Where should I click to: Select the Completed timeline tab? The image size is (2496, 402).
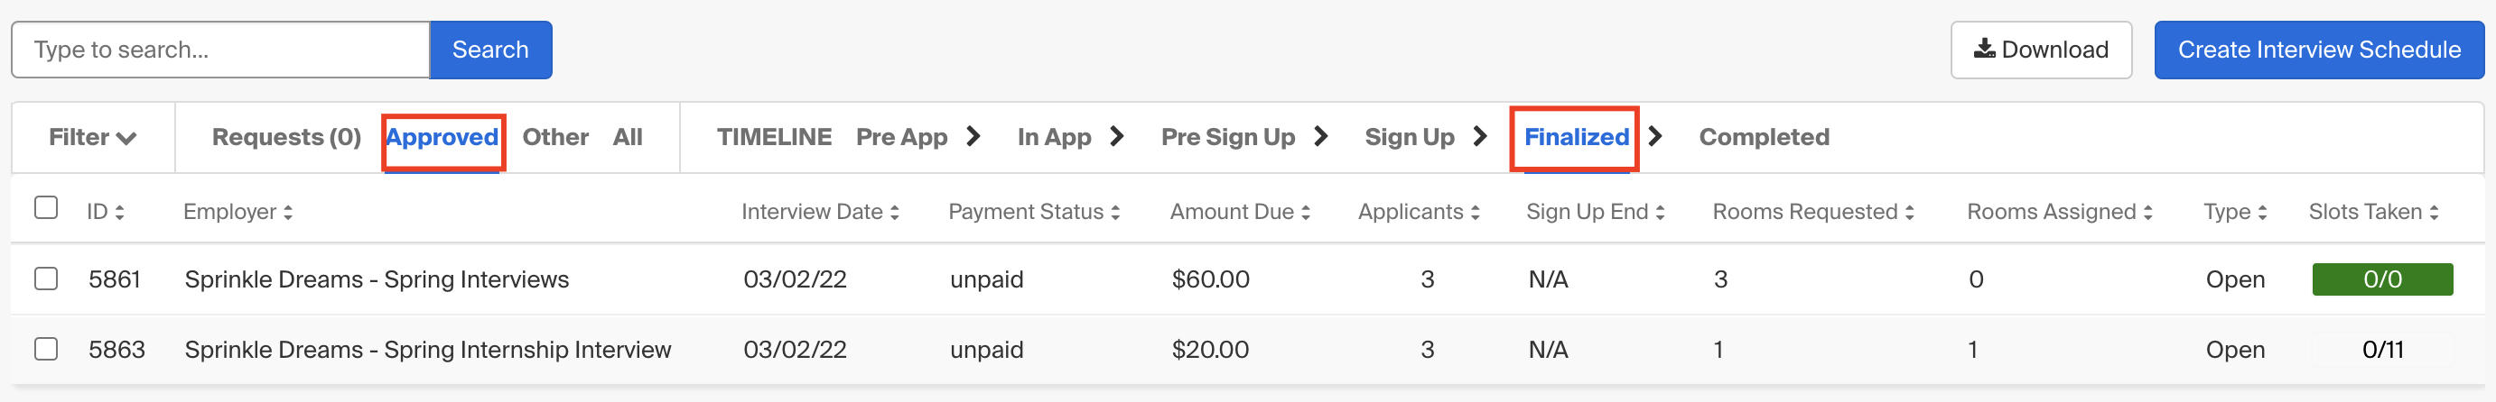[x=1764, y=137]
